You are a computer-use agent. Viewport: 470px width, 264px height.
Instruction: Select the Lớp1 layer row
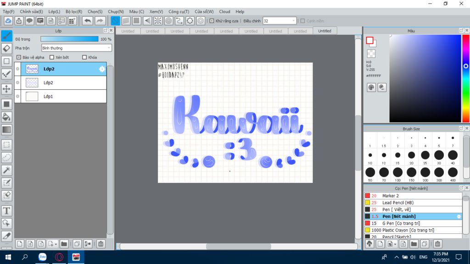click(x=61, y=96)
